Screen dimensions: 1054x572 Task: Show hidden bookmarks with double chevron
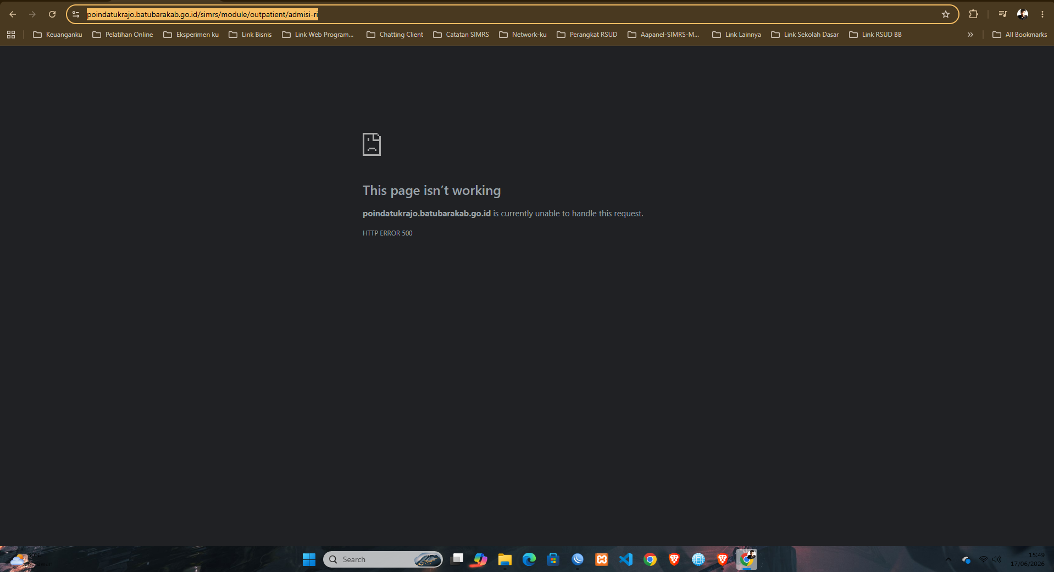[x=970, y=35]
